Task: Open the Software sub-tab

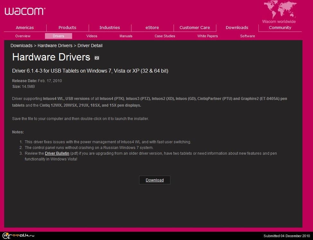Action: [x=248, y=36]
